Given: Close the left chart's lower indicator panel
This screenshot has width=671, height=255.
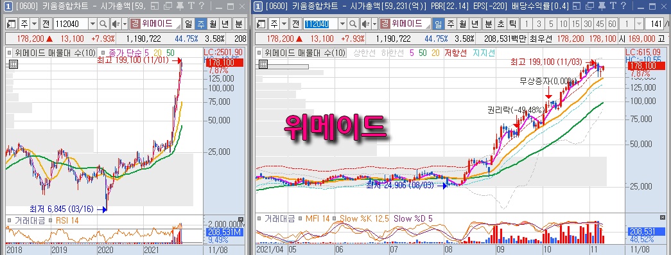Looking at the screenshot, I should (x=241, y=219).
